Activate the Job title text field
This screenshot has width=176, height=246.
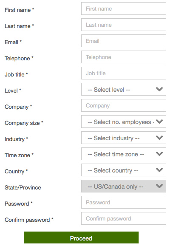coord(124,73)
